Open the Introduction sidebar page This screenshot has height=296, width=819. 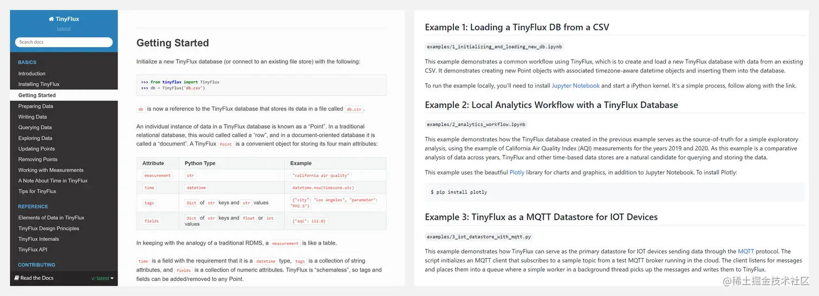click(x=32, y=74)
